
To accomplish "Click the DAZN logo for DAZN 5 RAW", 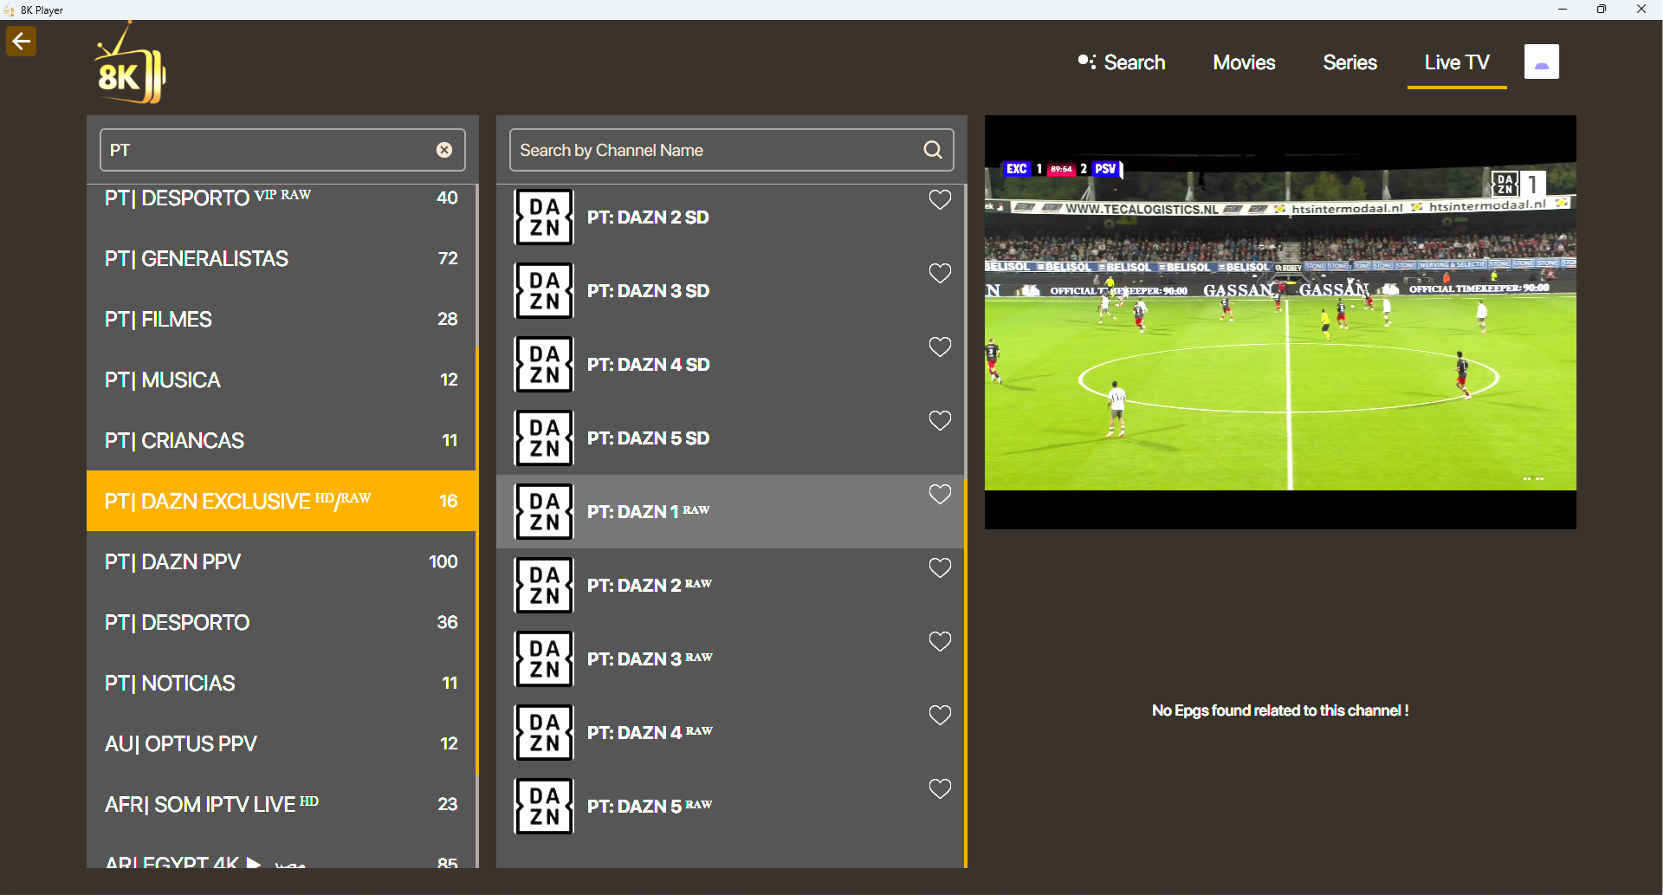I will click(x=544, y=806).
